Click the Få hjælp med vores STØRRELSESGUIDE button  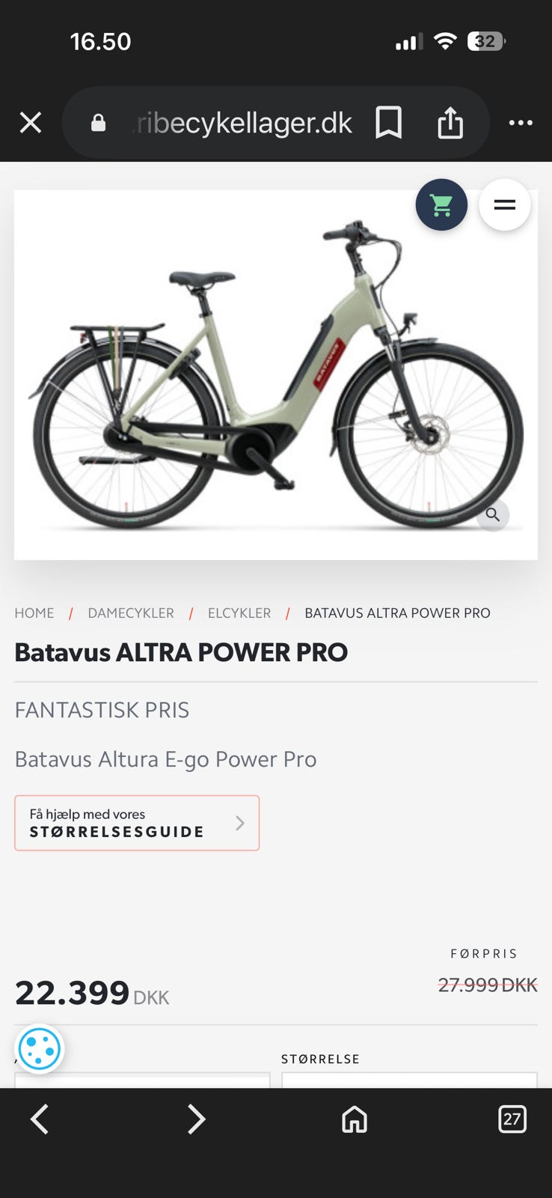pyautogui.click(x=137, y=823)
